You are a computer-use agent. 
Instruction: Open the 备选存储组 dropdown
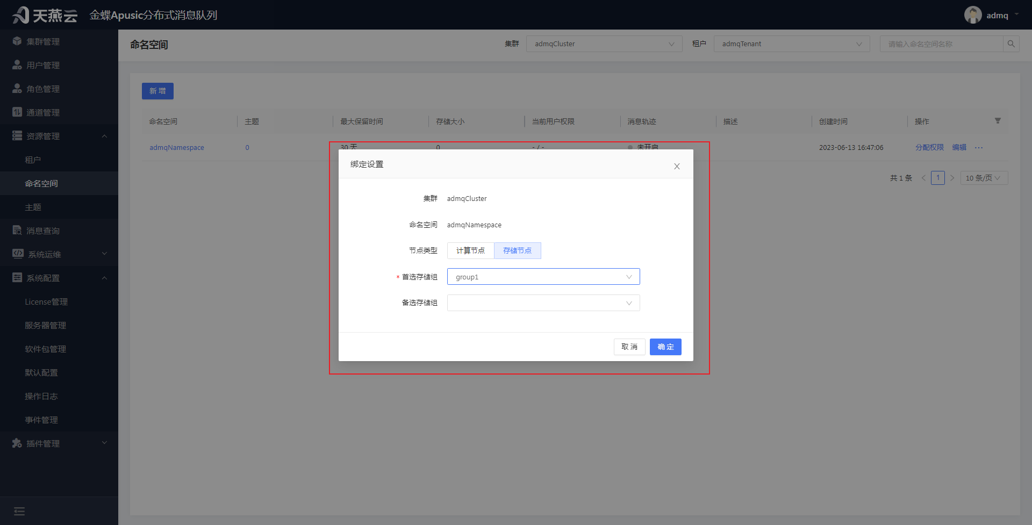[x=543, y=303]
